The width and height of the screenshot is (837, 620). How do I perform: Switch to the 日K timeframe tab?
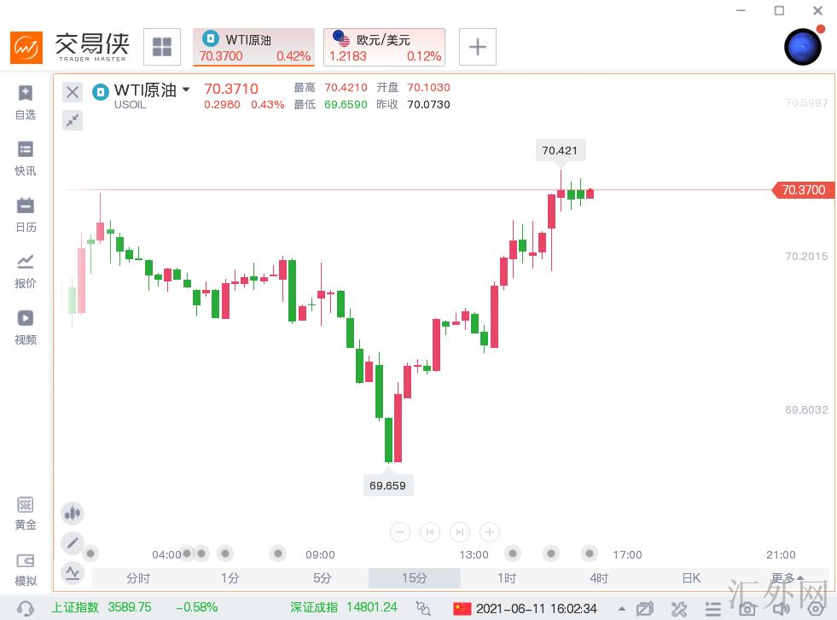690,578
